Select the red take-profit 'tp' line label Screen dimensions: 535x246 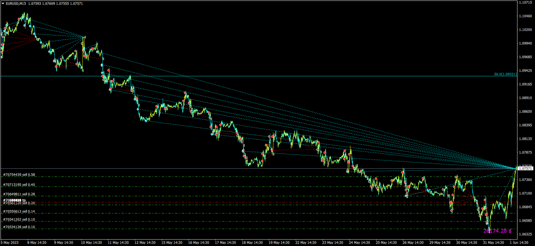pos(15,201)
